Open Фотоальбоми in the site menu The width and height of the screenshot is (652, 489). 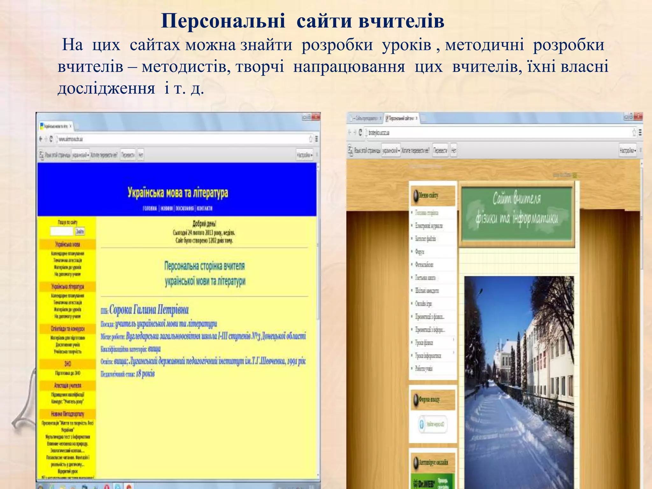click(x=424, y=265)
